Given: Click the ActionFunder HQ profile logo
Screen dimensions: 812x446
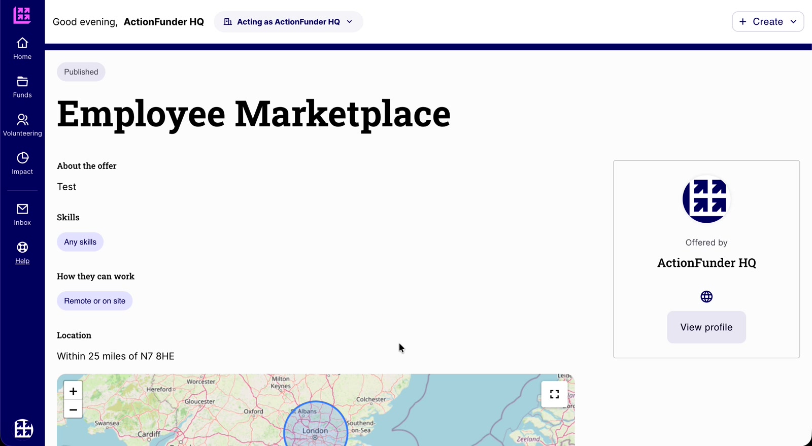Looking at the screenshot, I should click(706, 199).
